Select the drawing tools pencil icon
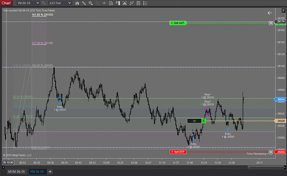The width and height of the screenshot is (287, 176). pos(84,3)
